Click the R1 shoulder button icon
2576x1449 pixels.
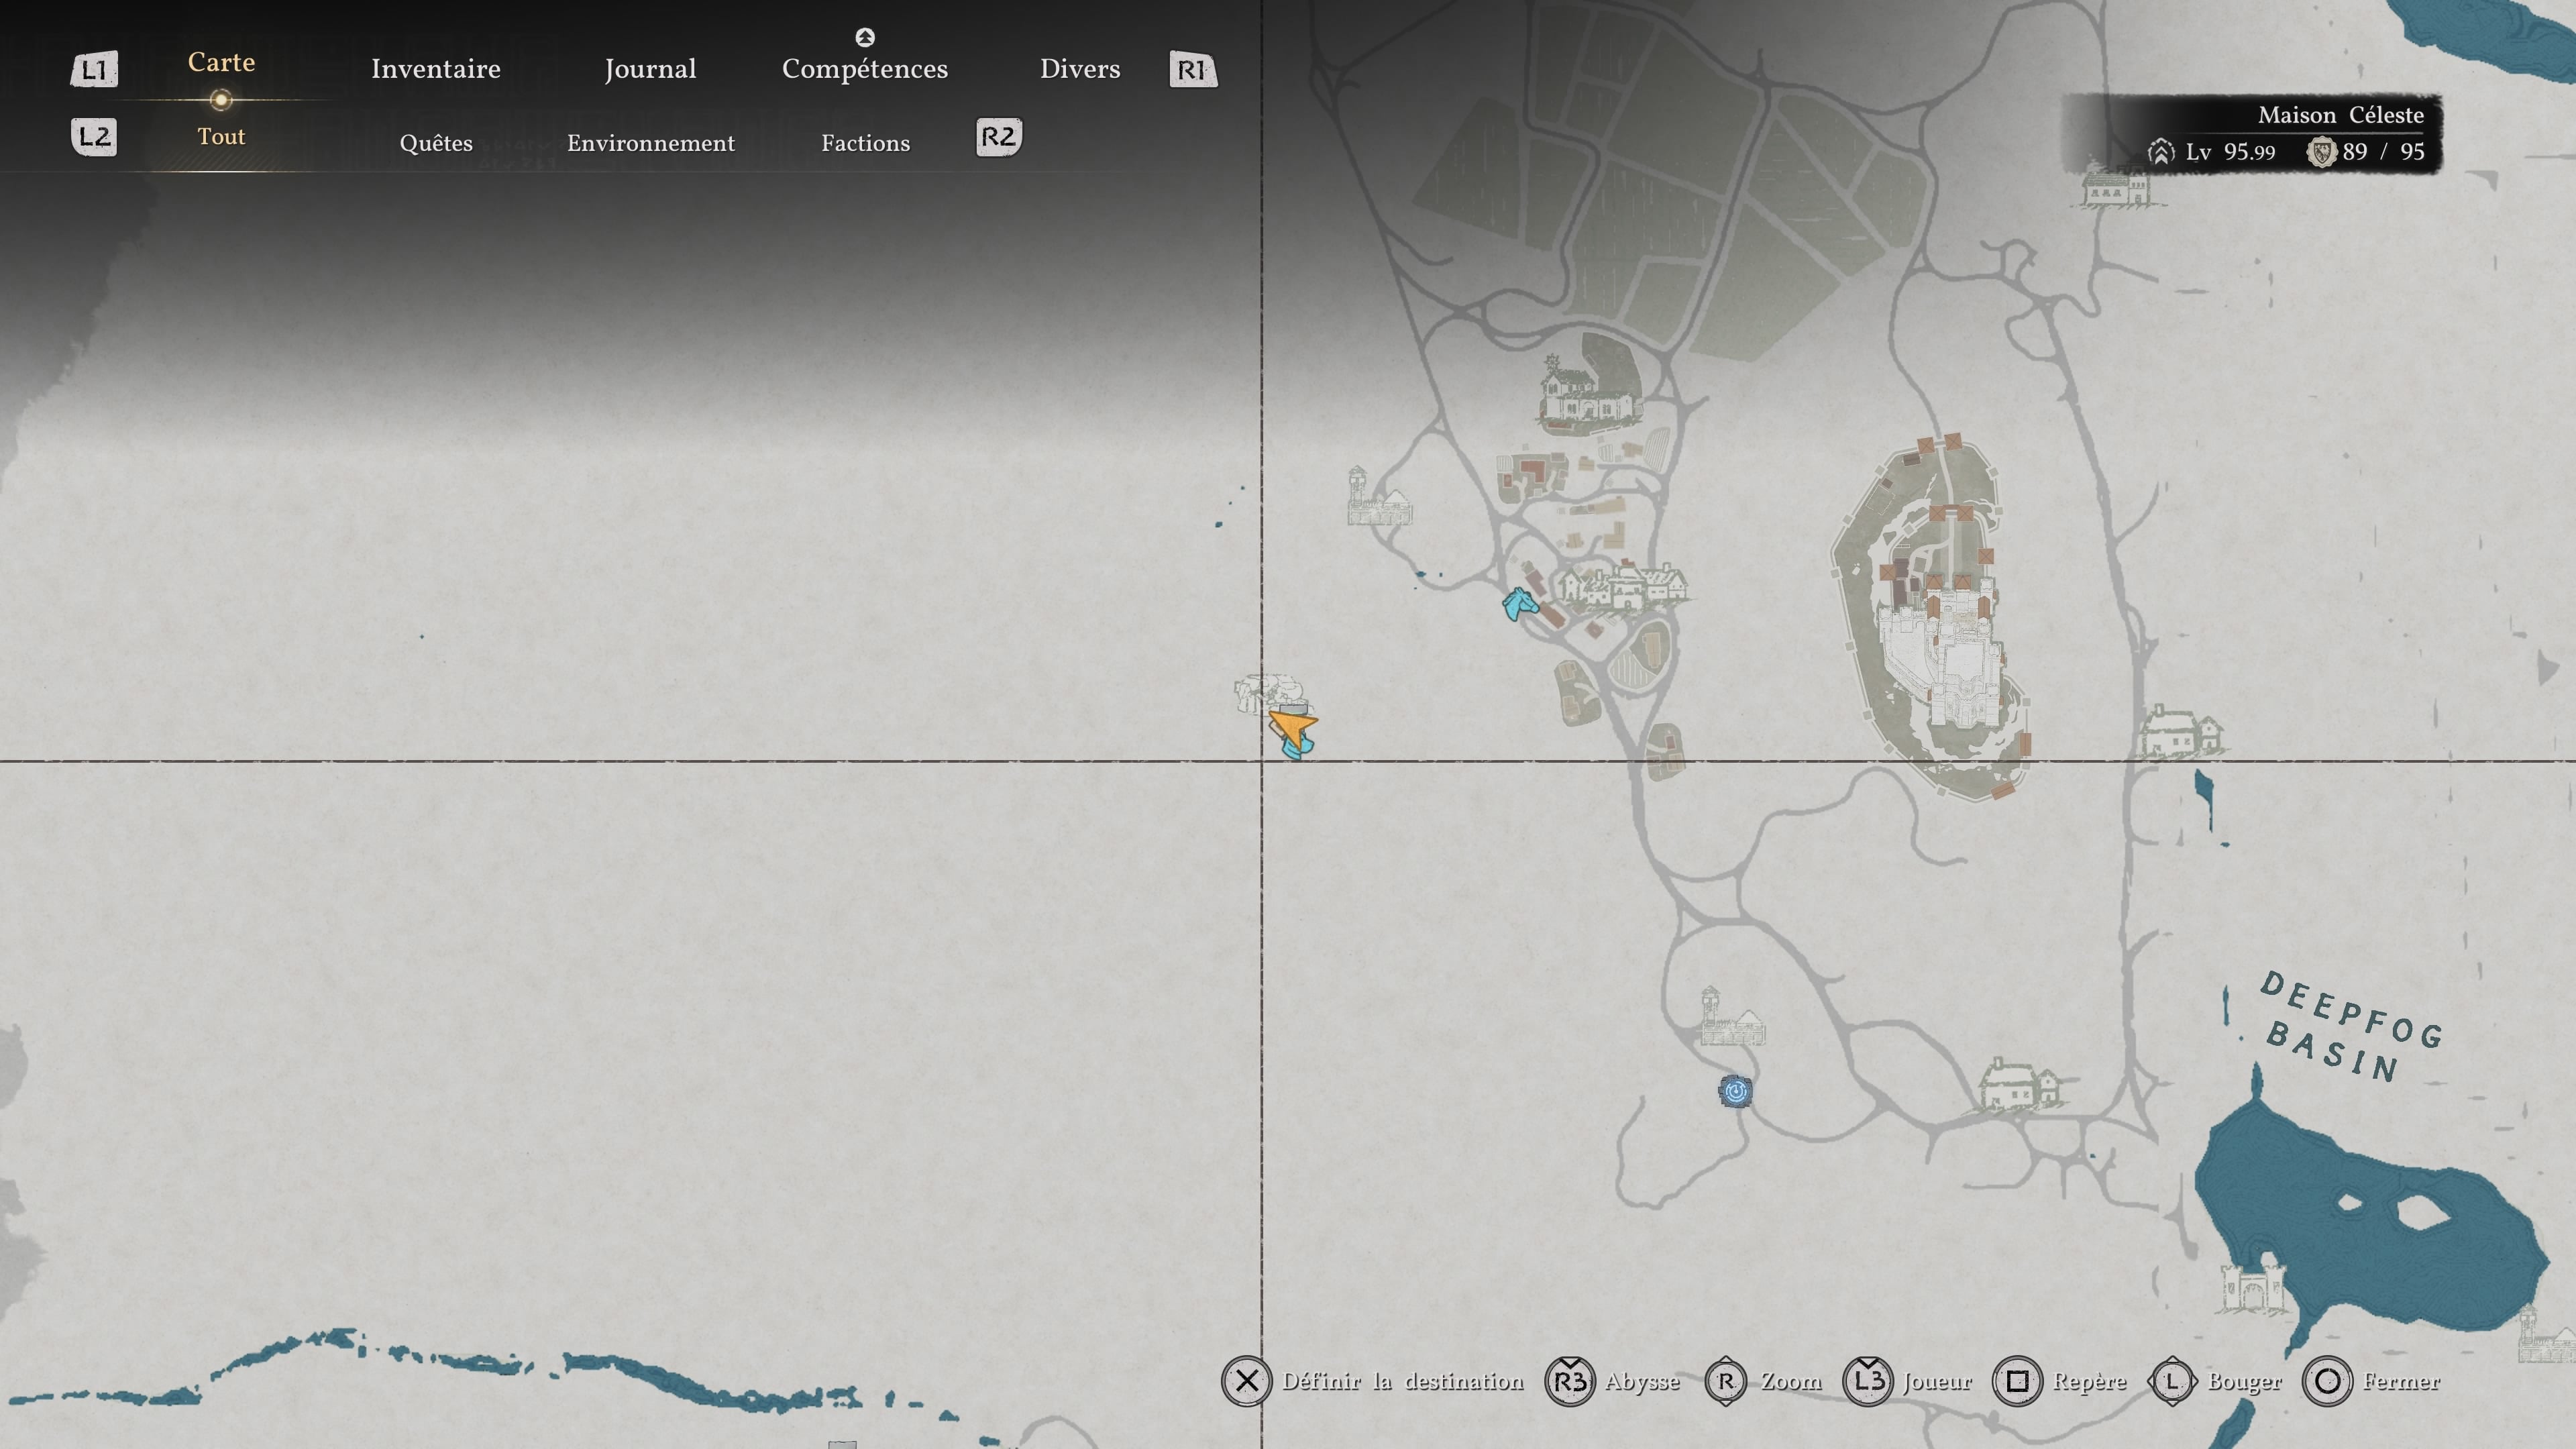1193,70
